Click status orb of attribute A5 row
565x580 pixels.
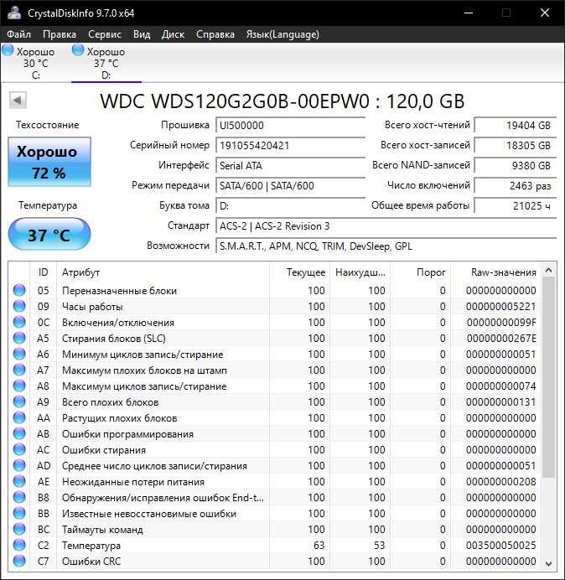click(19, 338)
